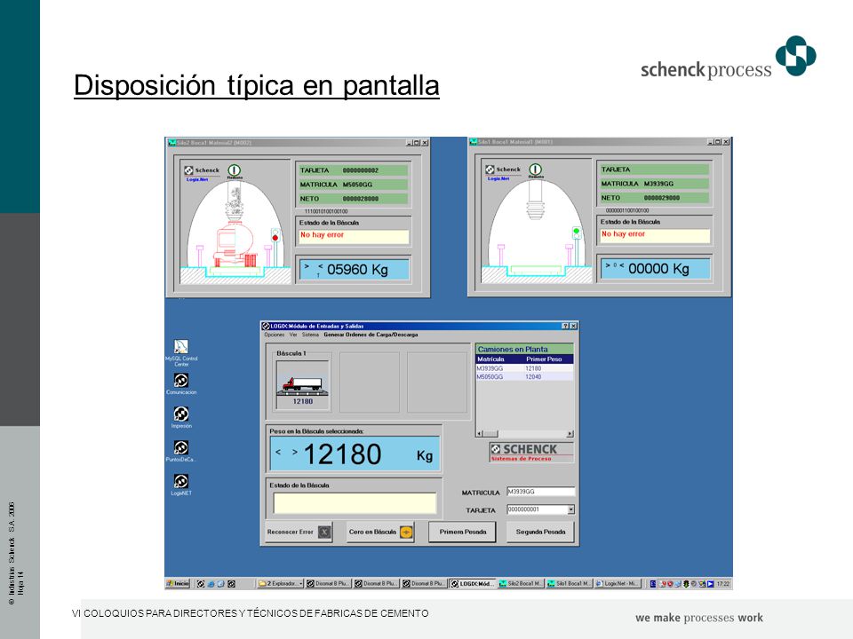Screen dimensions: 853x639
Task: Click the Schenck Logix.Net logo in Silo1 window
Action: pos(503,171)
